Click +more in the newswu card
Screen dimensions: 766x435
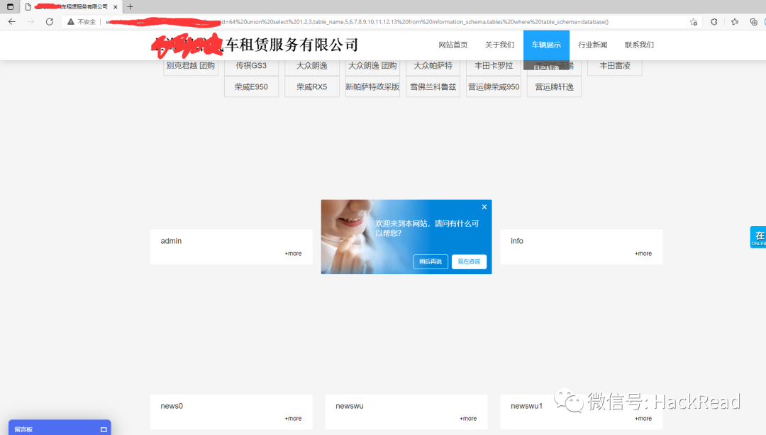[468, 419]
